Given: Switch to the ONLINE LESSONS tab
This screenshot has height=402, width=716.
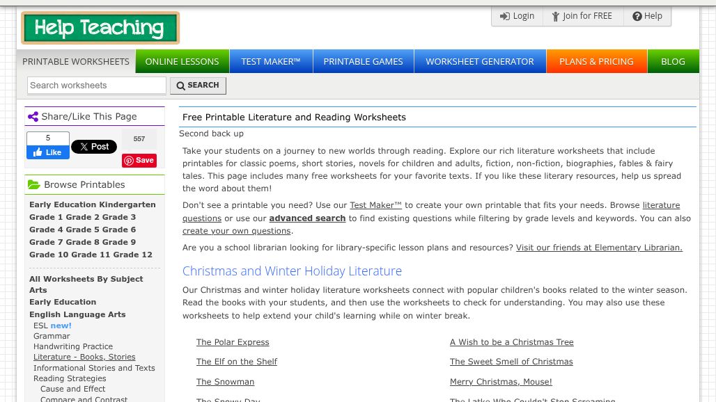Looking at the screenshot, I should [x=182, y=61].
